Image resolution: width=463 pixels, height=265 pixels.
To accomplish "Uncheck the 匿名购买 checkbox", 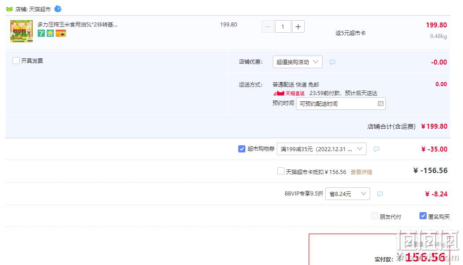I will pos(423,216).
